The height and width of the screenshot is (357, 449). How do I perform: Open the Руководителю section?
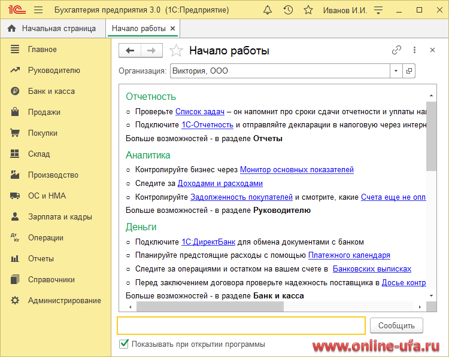coord(54,70)
